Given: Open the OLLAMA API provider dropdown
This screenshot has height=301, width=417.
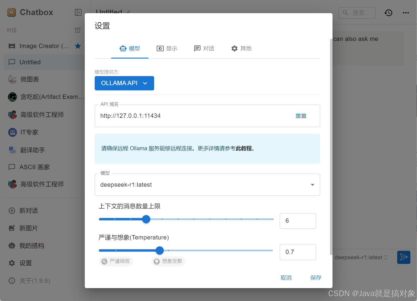Looking at the screenshot, I should tap(124, 83).
